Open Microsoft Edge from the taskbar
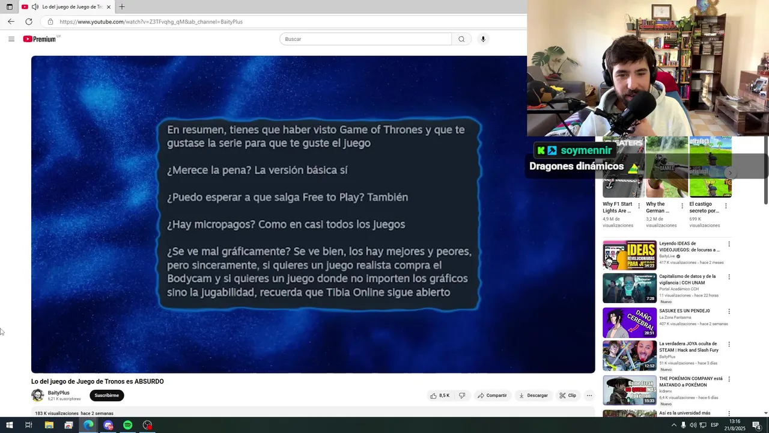The image size is (769, 433). (88, 425)
